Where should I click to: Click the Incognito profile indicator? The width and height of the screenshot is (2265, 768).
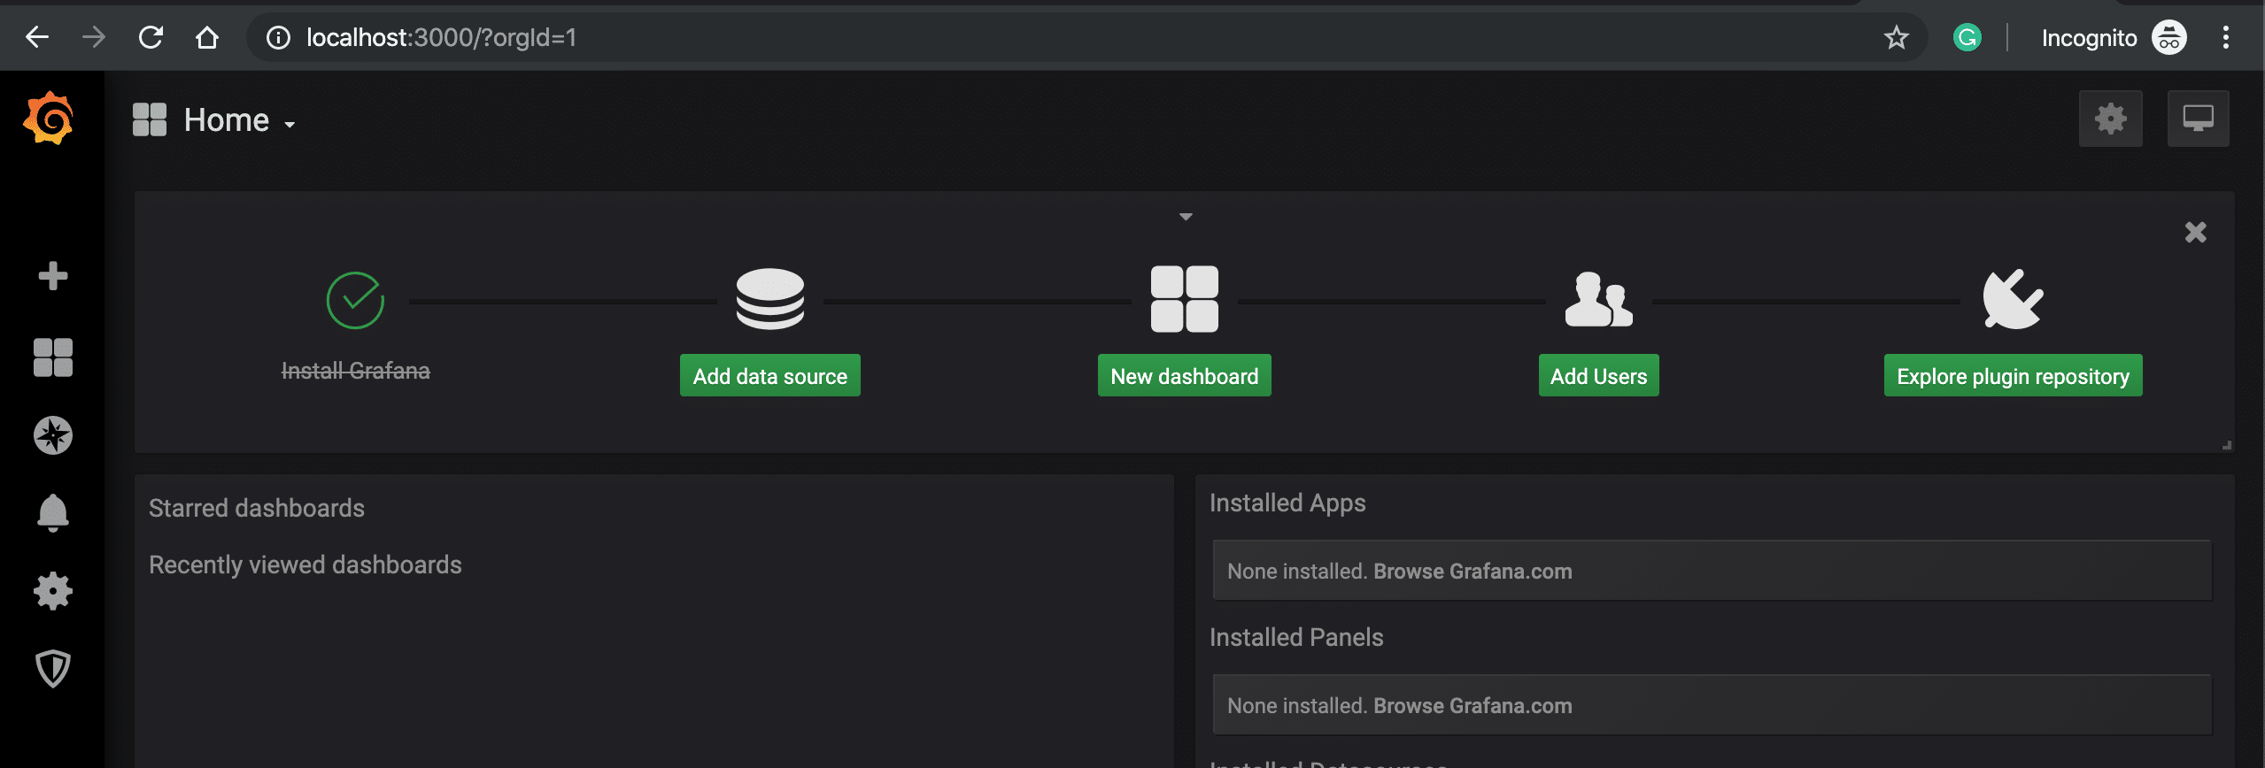(2114, 37)
